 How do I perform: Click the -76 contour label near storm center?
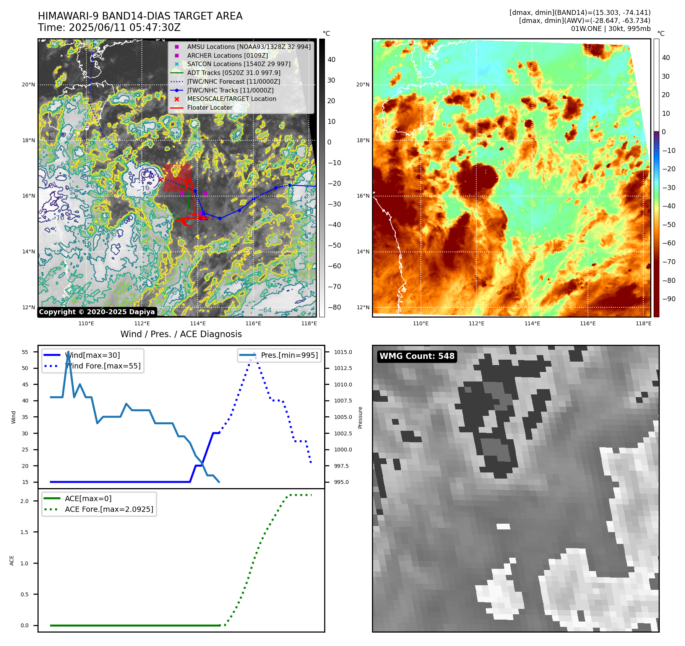point(143,188)
